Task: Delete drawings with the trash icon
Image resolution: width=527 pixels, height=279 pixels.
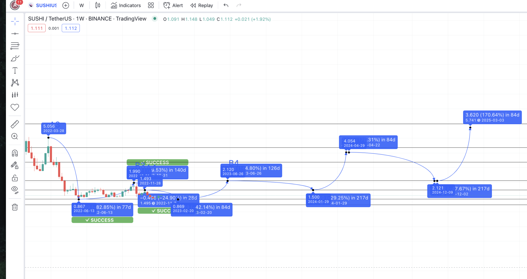Action: pyautogui.click(x=15, y=207)
